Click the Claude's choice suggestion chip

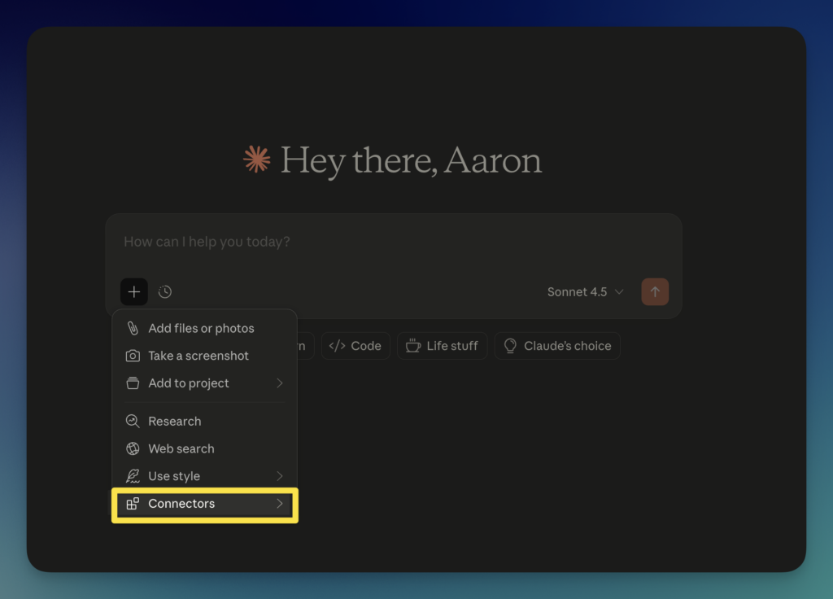click(557, 346)
